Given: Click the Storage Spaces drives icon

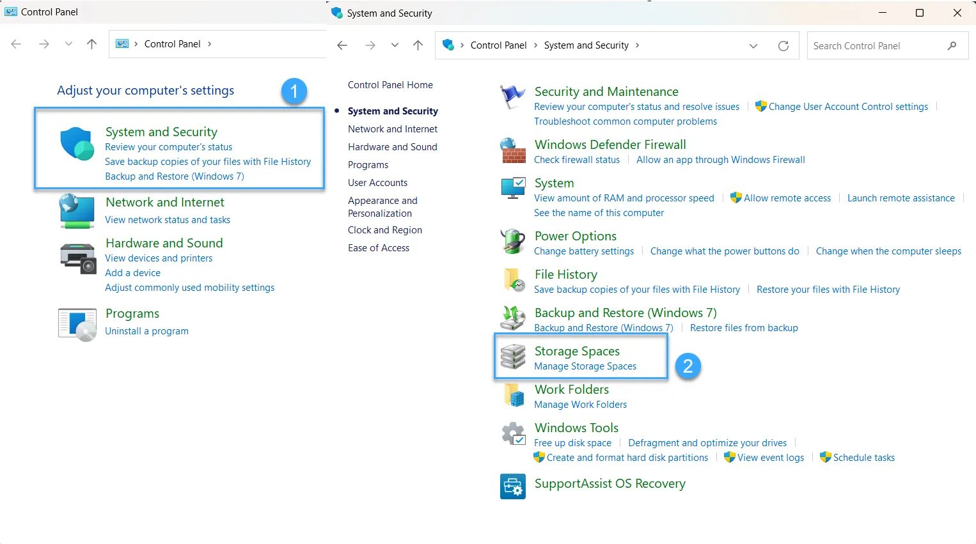Looking at the screenshot, I should coord(513,357).
